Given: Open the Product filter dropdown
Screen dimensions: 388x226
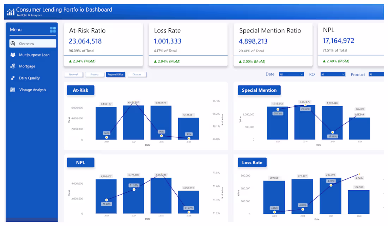Looking at the screenshot, I should pos(376,75).
